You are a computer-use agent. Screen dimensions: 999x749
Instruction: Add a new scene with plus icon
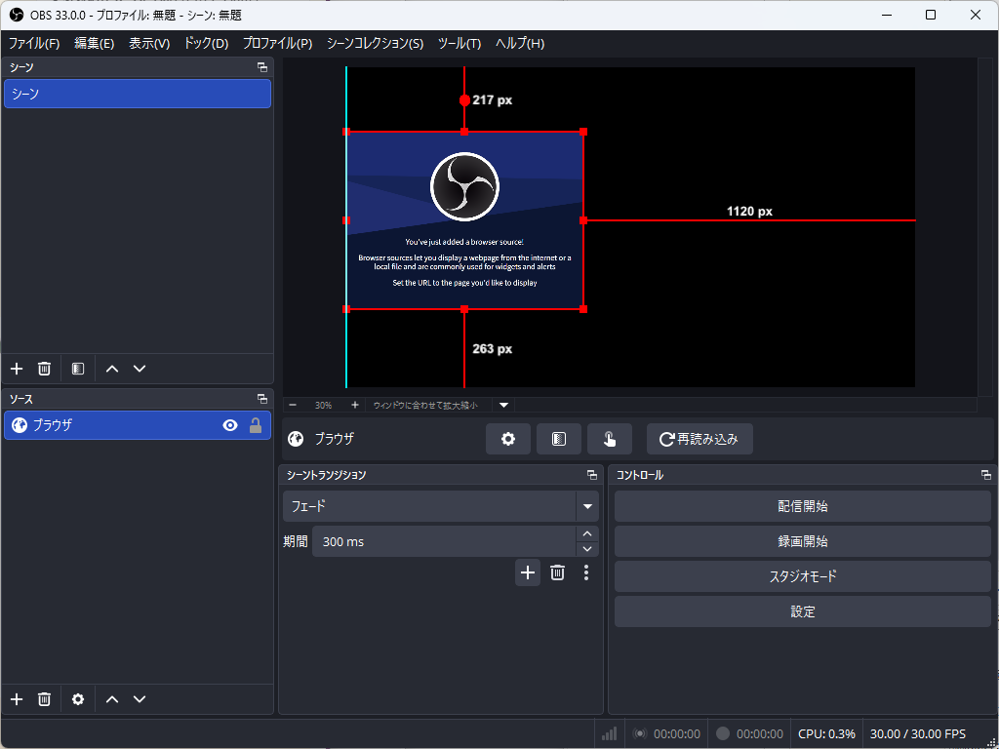[x=17, y=369]
